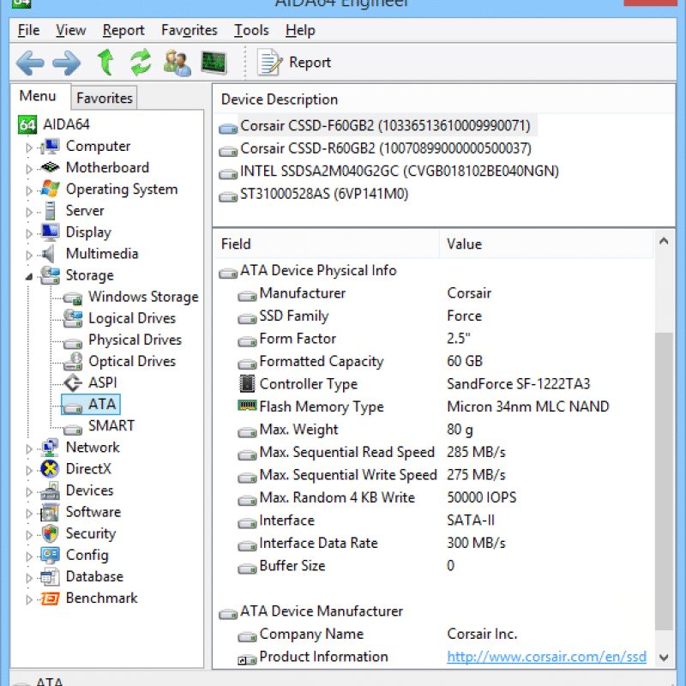
Task: Select the Database icon in tree
Action: point(50,576)
